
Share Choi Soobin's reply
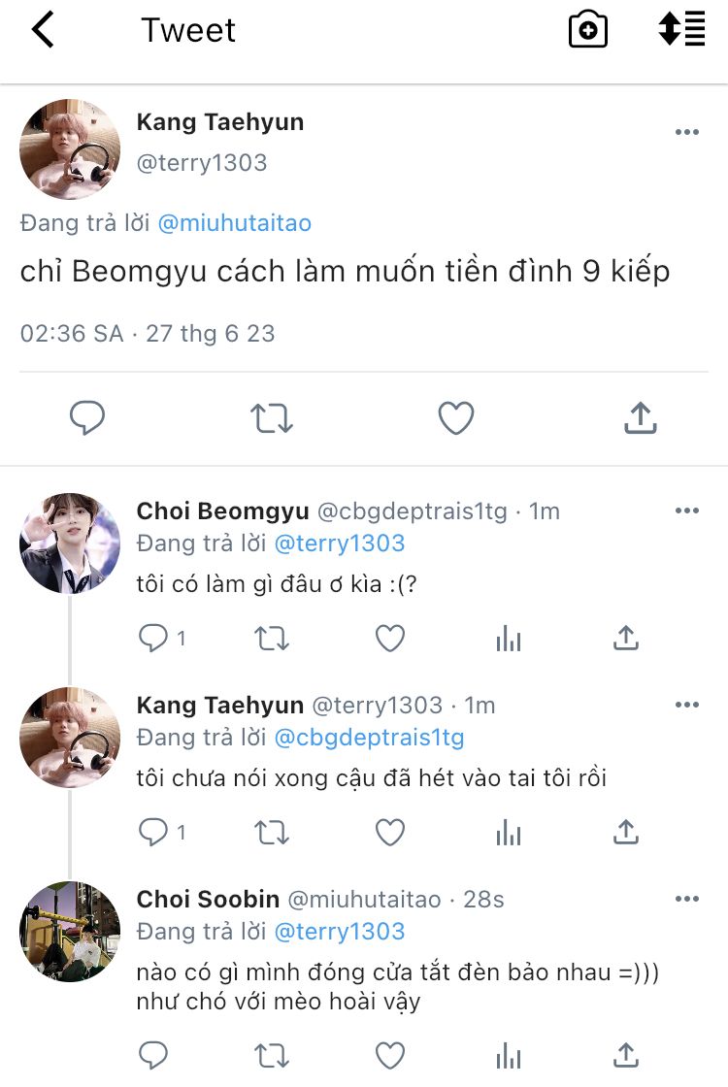pyautogui.click(x=626, y=1054)
